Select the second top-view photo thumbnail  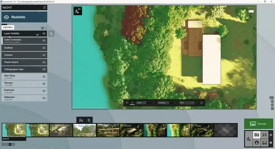[x=37, y=130]
